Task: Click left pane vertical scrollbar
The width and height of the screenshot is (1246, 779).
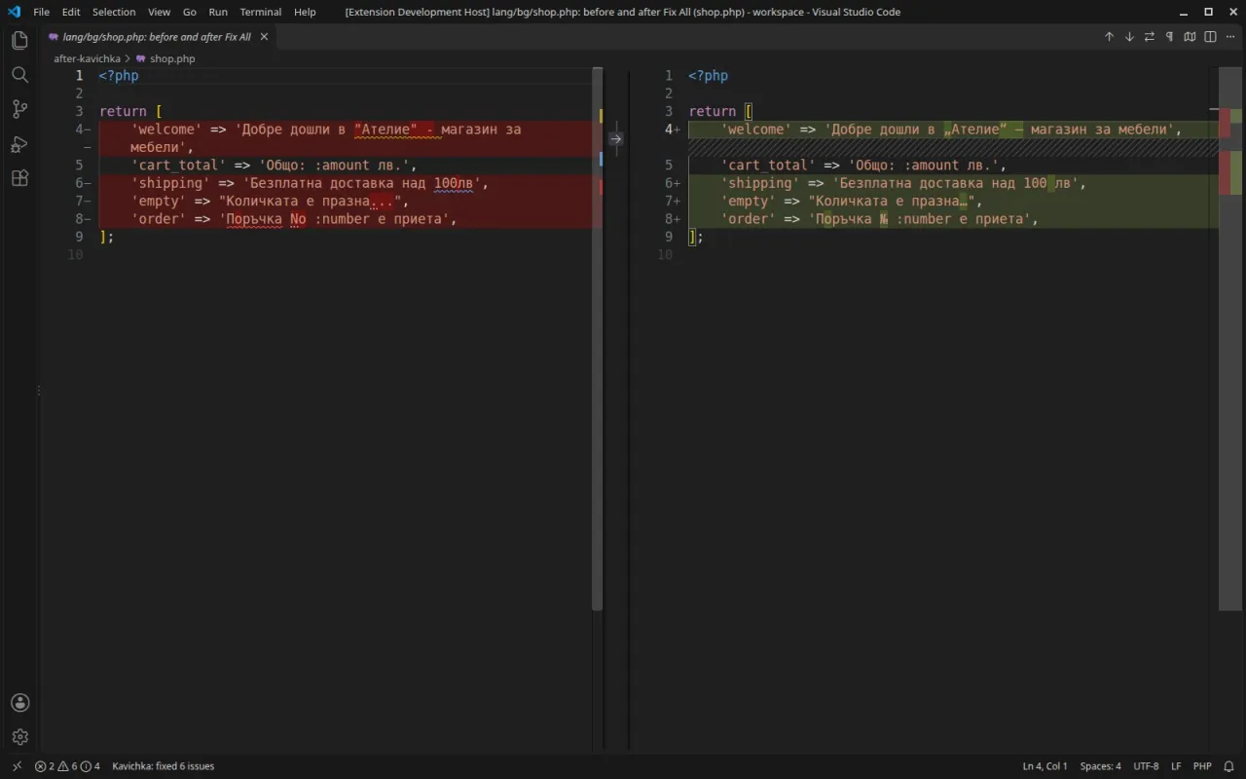Action: click(598, 339)
